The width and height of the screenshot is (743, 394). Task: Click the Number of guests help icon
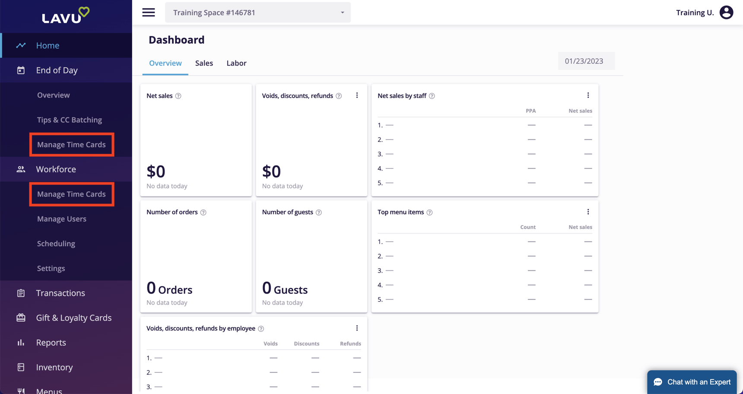tap(319, 212)
